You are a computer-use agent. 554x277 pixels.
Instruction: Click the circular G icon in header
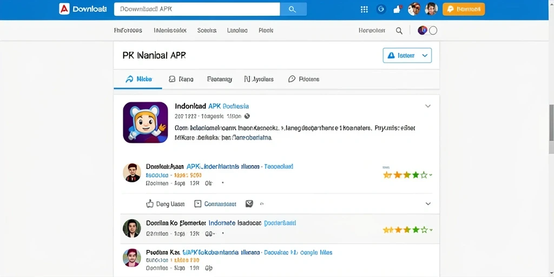(381, 10)
